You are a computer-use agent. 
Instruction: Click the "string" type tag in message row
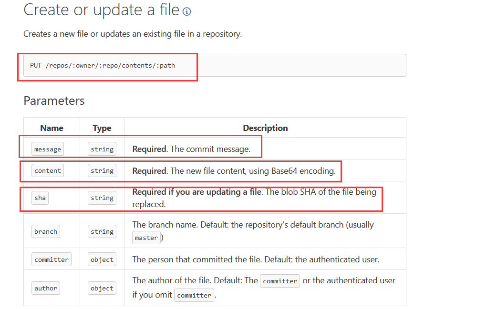(x=102, y=149)
